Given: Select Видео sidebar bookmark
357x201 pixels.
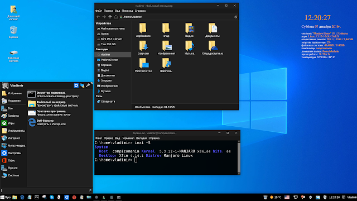Looking at the screenshot, I should (x=113, y=70).
